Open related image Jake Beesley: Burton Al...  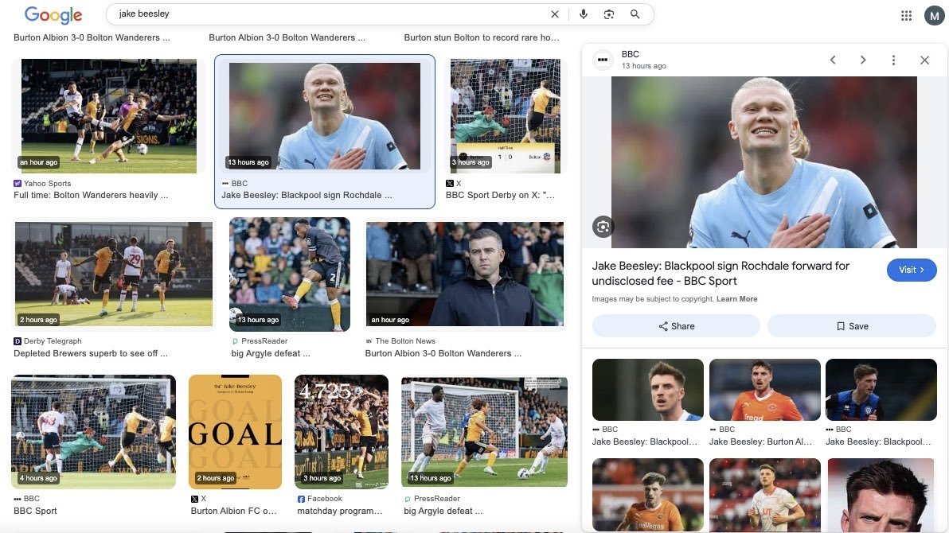pos(764,390)
